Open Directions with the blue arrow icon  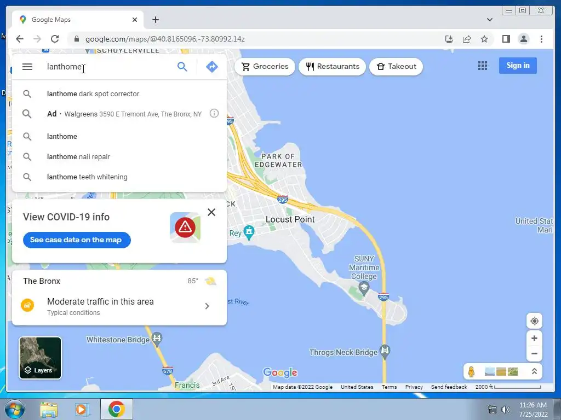point(212,66)
